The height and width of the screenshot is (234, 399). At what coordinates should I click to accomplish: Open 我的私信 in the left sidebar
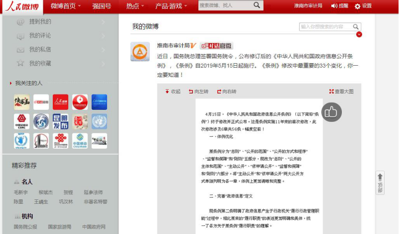point(40,49)
